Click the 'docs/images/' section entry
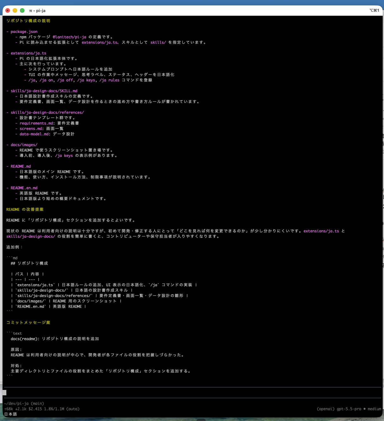The image size is (384, 421). point(24,145)
